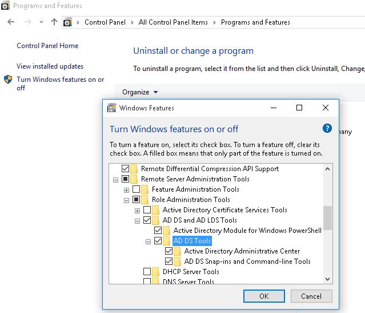Viewport: 365px width, 313px height.
Task: Click folder icon next to AD DS Tools
Action: [x=166, y=241]
